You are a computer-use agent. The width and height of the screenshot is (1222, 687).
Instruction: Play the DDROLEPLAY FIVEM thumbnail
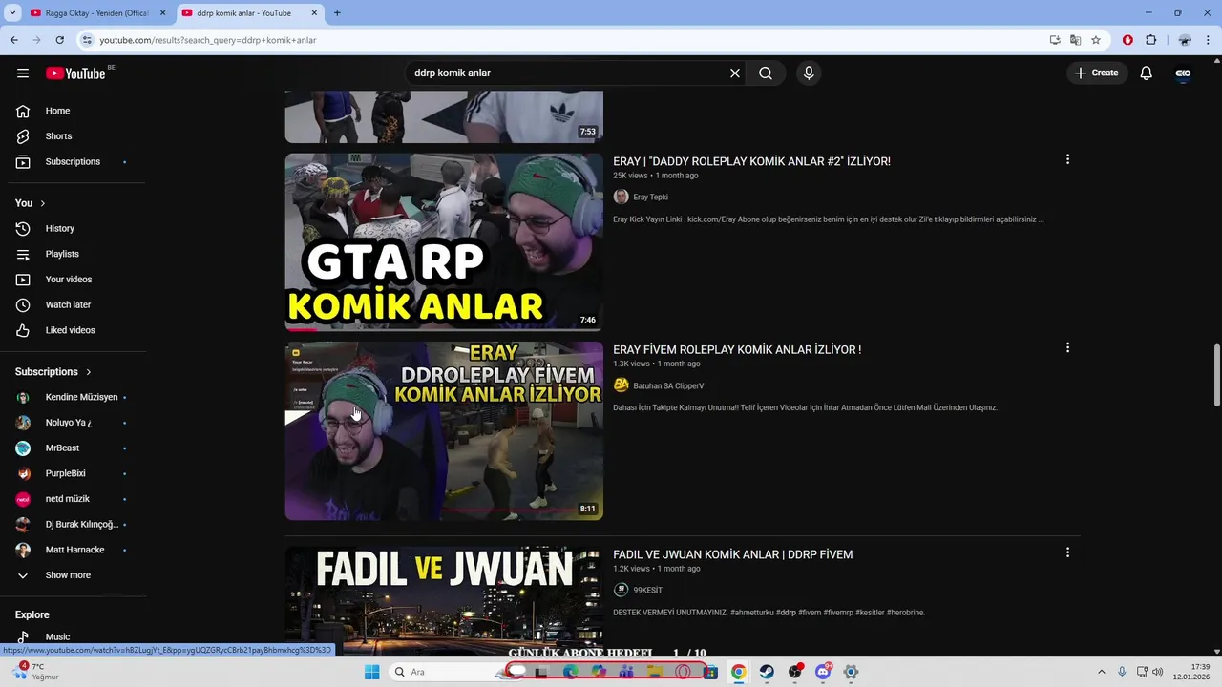444,430
